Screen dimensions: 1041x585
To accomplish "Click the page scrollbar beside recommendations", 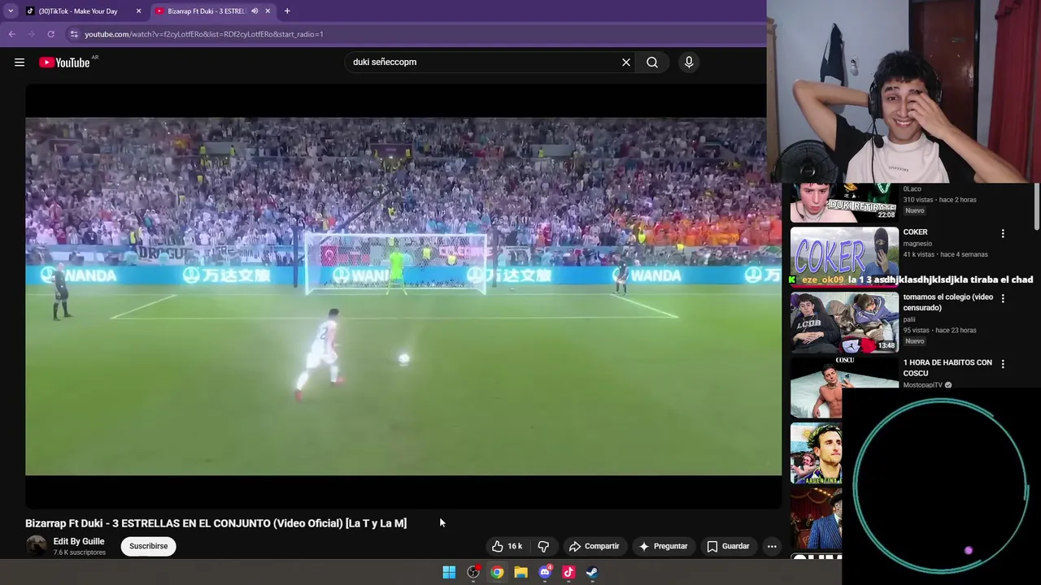I will click(x=1037, y=207).
